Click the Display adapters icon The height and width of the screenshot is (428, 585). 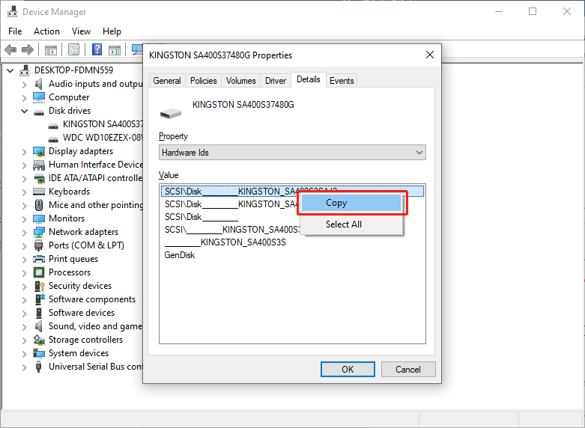[39, 151]
